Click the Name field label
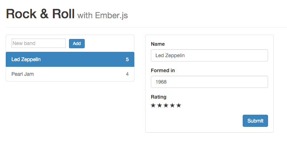The height and width of the screenshot is (144, 287). (158, 44)
